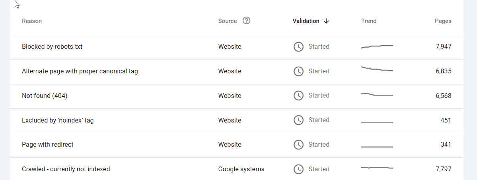Click the Pages column header
This screenshot has height=180, width=477.
coord(443,21)
